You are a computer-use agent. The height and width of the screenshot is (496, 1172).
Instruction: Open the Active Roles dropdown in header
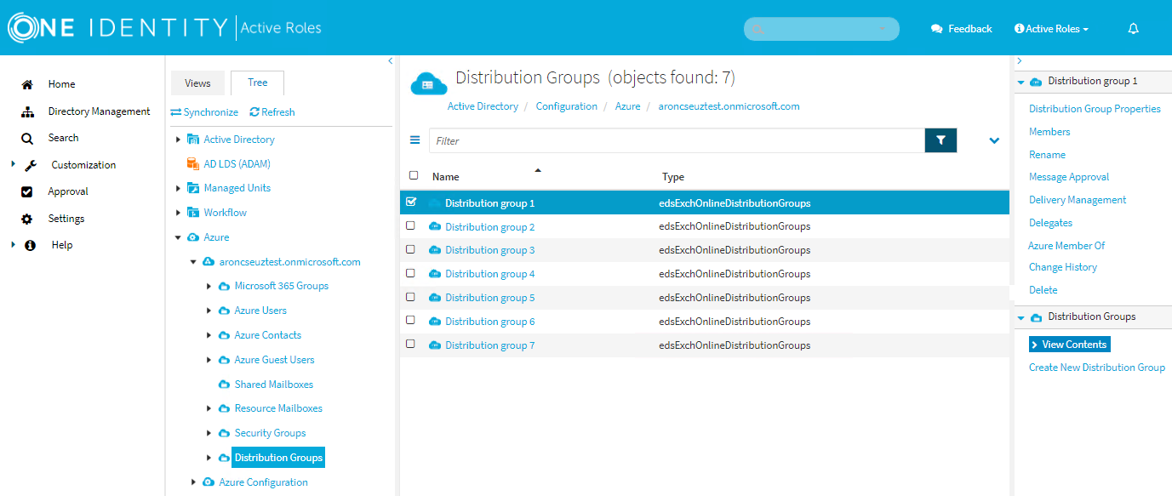point(1052,29)
